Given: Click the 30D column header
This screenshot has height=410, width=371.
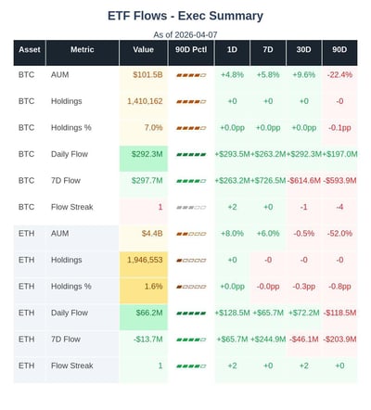Looking at the screenshot, I should tap(304, 53).
